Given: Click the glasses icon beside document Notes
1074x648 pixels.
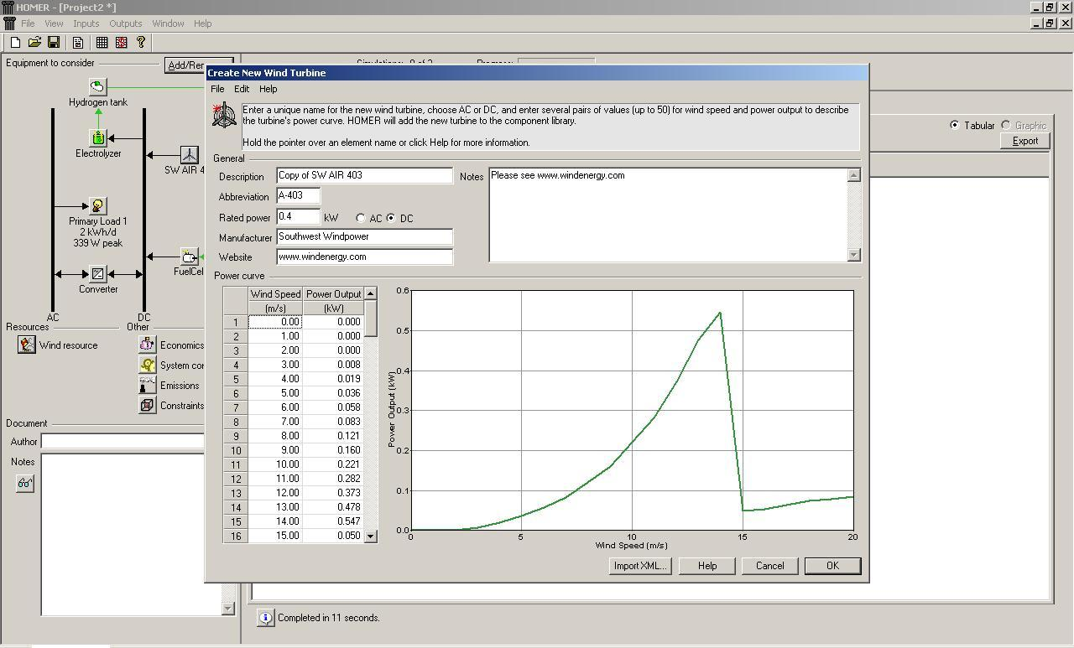Looking at the screenshot, I should (x=25, y=484).
